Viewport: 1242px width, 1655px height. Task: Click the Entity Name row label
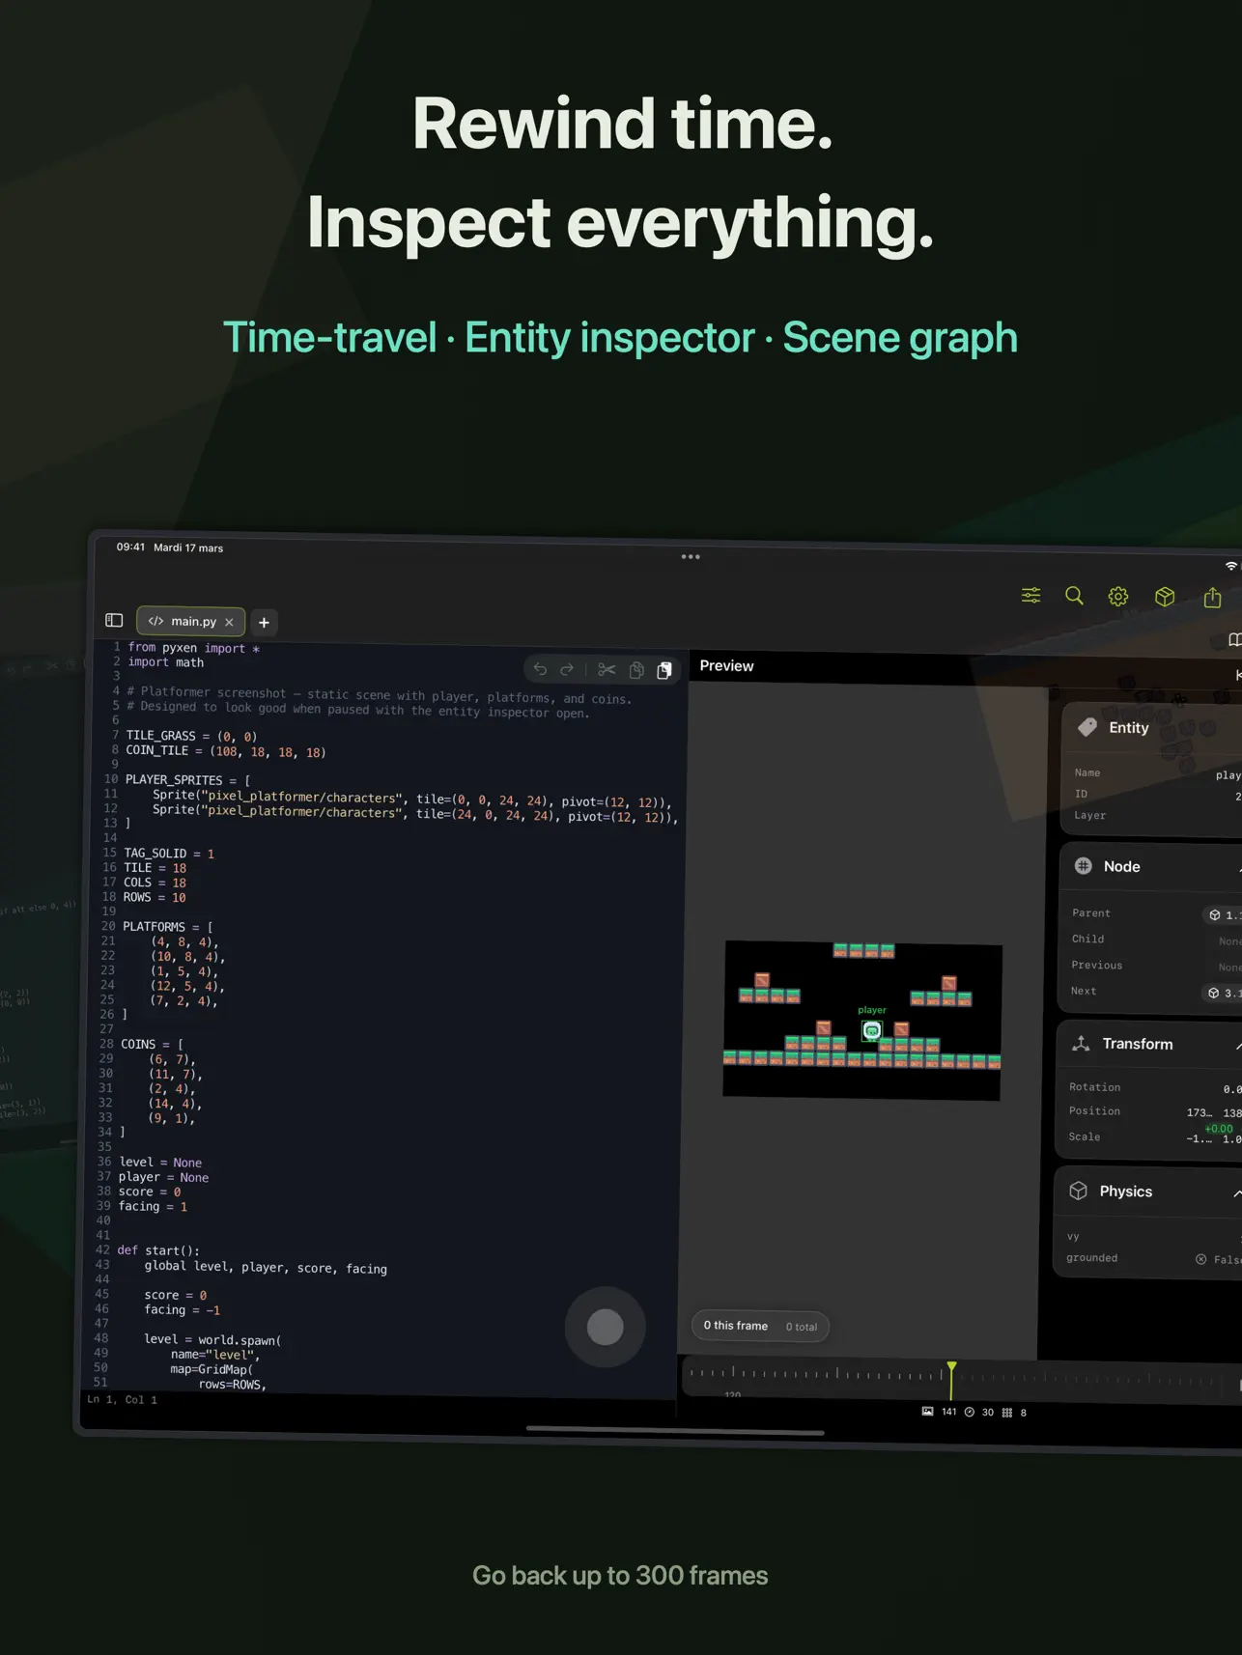coord(1087,772)
